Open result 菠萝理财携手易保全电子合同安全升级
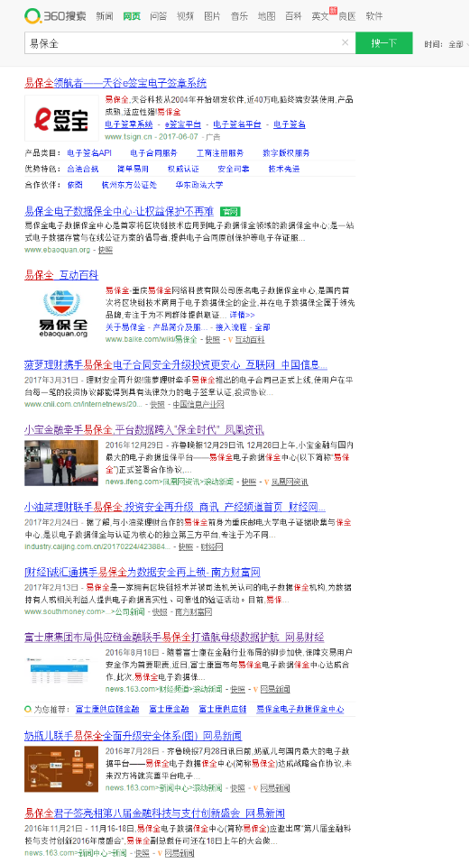The image size is (470, 863). [176, 365]
